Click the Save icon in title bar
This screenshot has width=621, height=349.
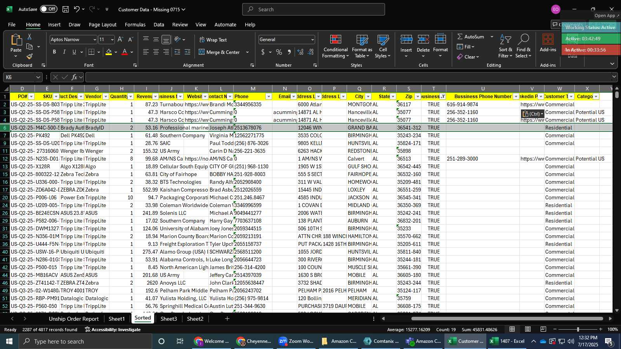click(x=66, y=9)
